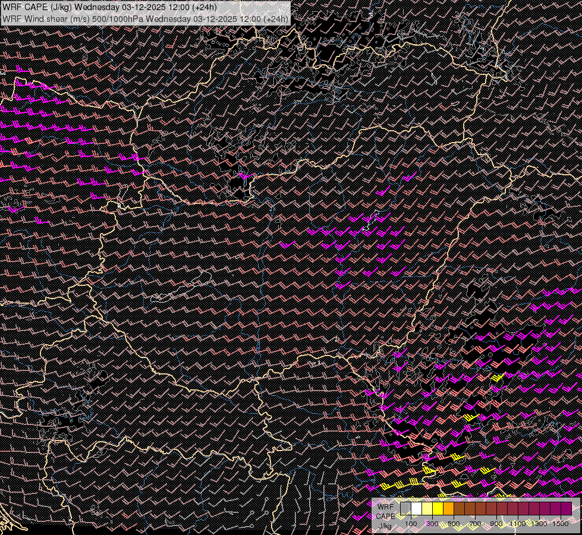Click the first brown legend swatch
This screenshot has width=582, height=535.
click(460, 509)
